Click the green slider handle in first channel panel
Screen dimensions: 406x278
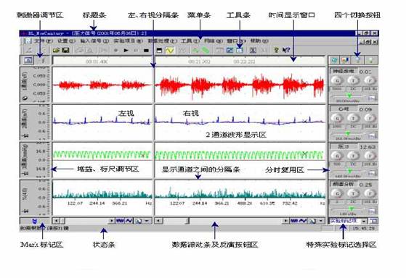[349, 96]
